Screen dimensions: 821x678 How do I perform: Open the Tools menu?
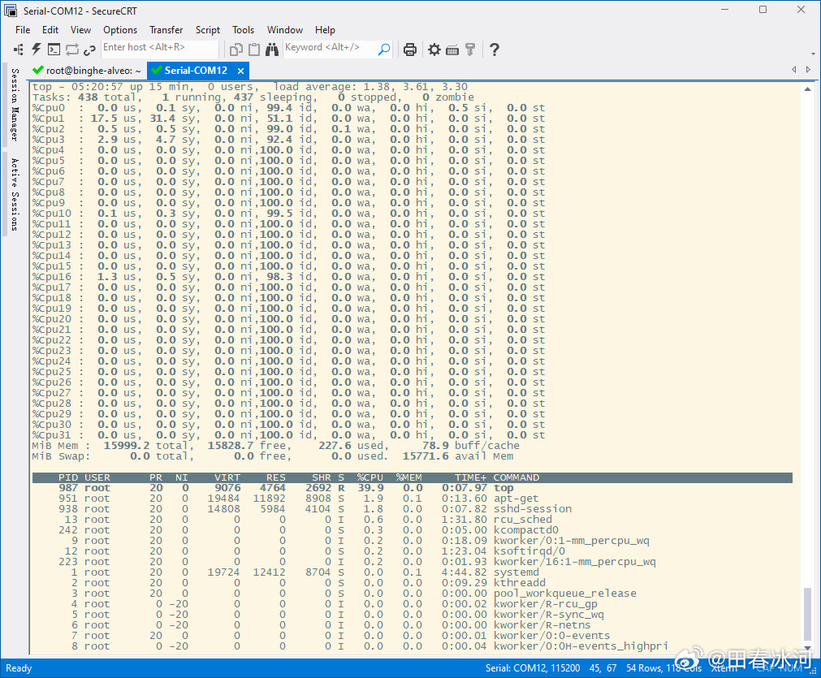[x=243, y=30]
